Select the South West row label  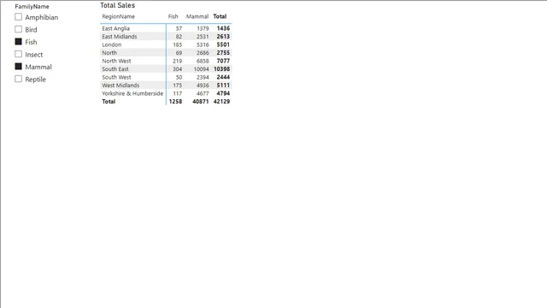point(116,77)
